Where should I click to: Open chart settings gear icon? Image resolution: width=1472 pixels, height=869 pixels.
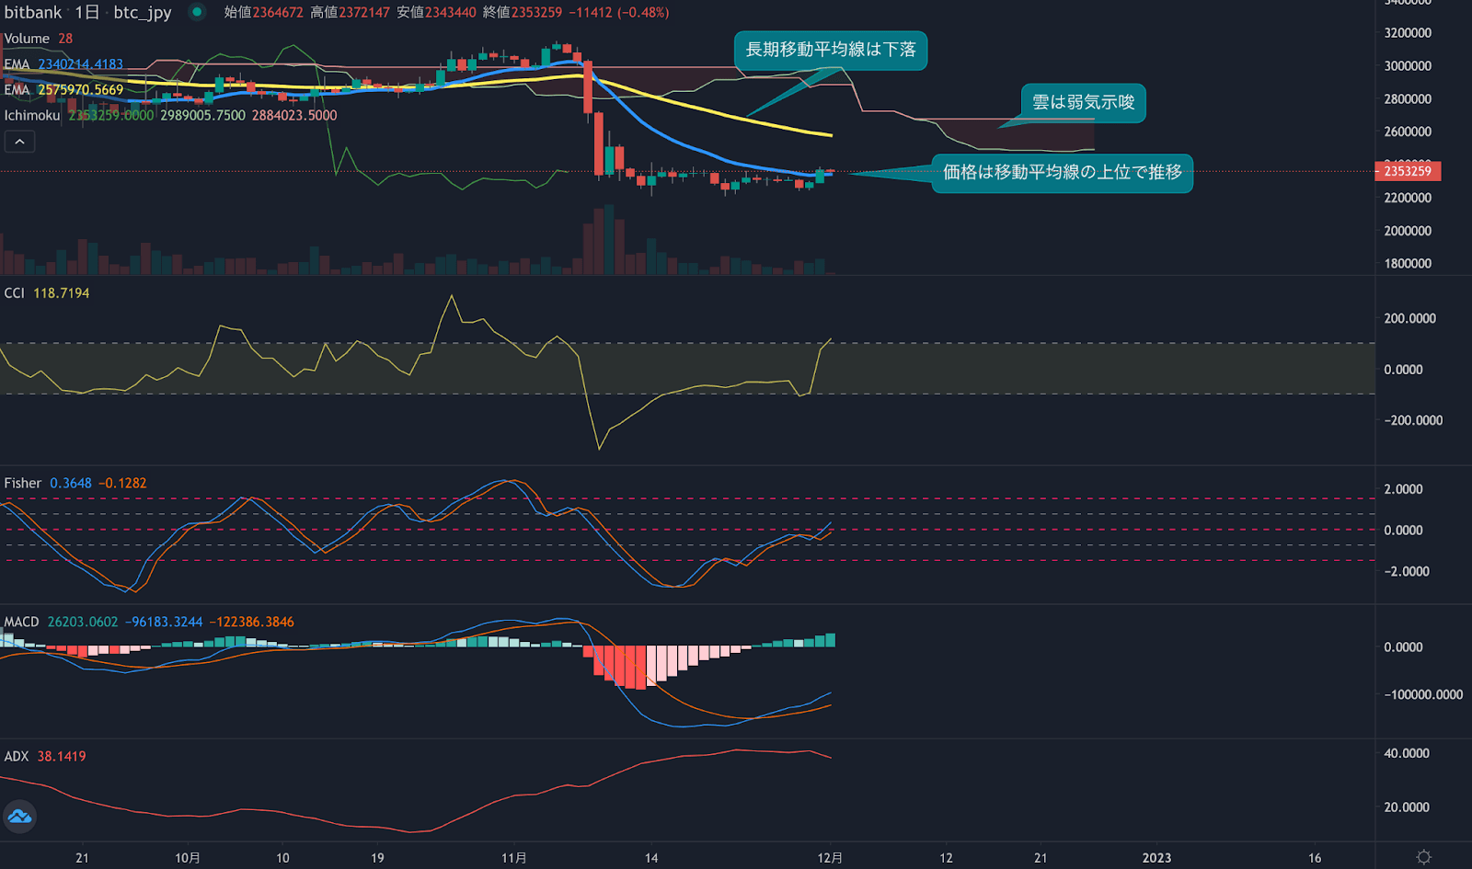pyautogui.click(x=1423, y=857)
